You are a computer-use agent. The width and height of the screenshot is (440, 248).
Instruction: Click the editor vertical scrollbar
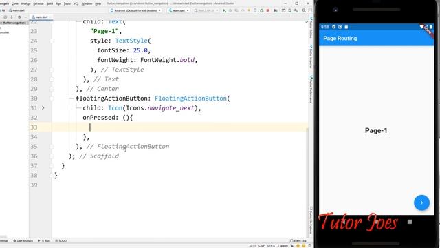pyautogui.click(x=307, y=183)
